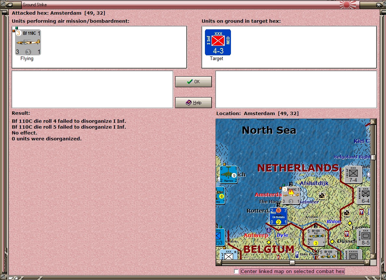Click the Bf 110C counter over Amsterdam
The height and width of the screenshot is (280, 386).
point(291,195)
